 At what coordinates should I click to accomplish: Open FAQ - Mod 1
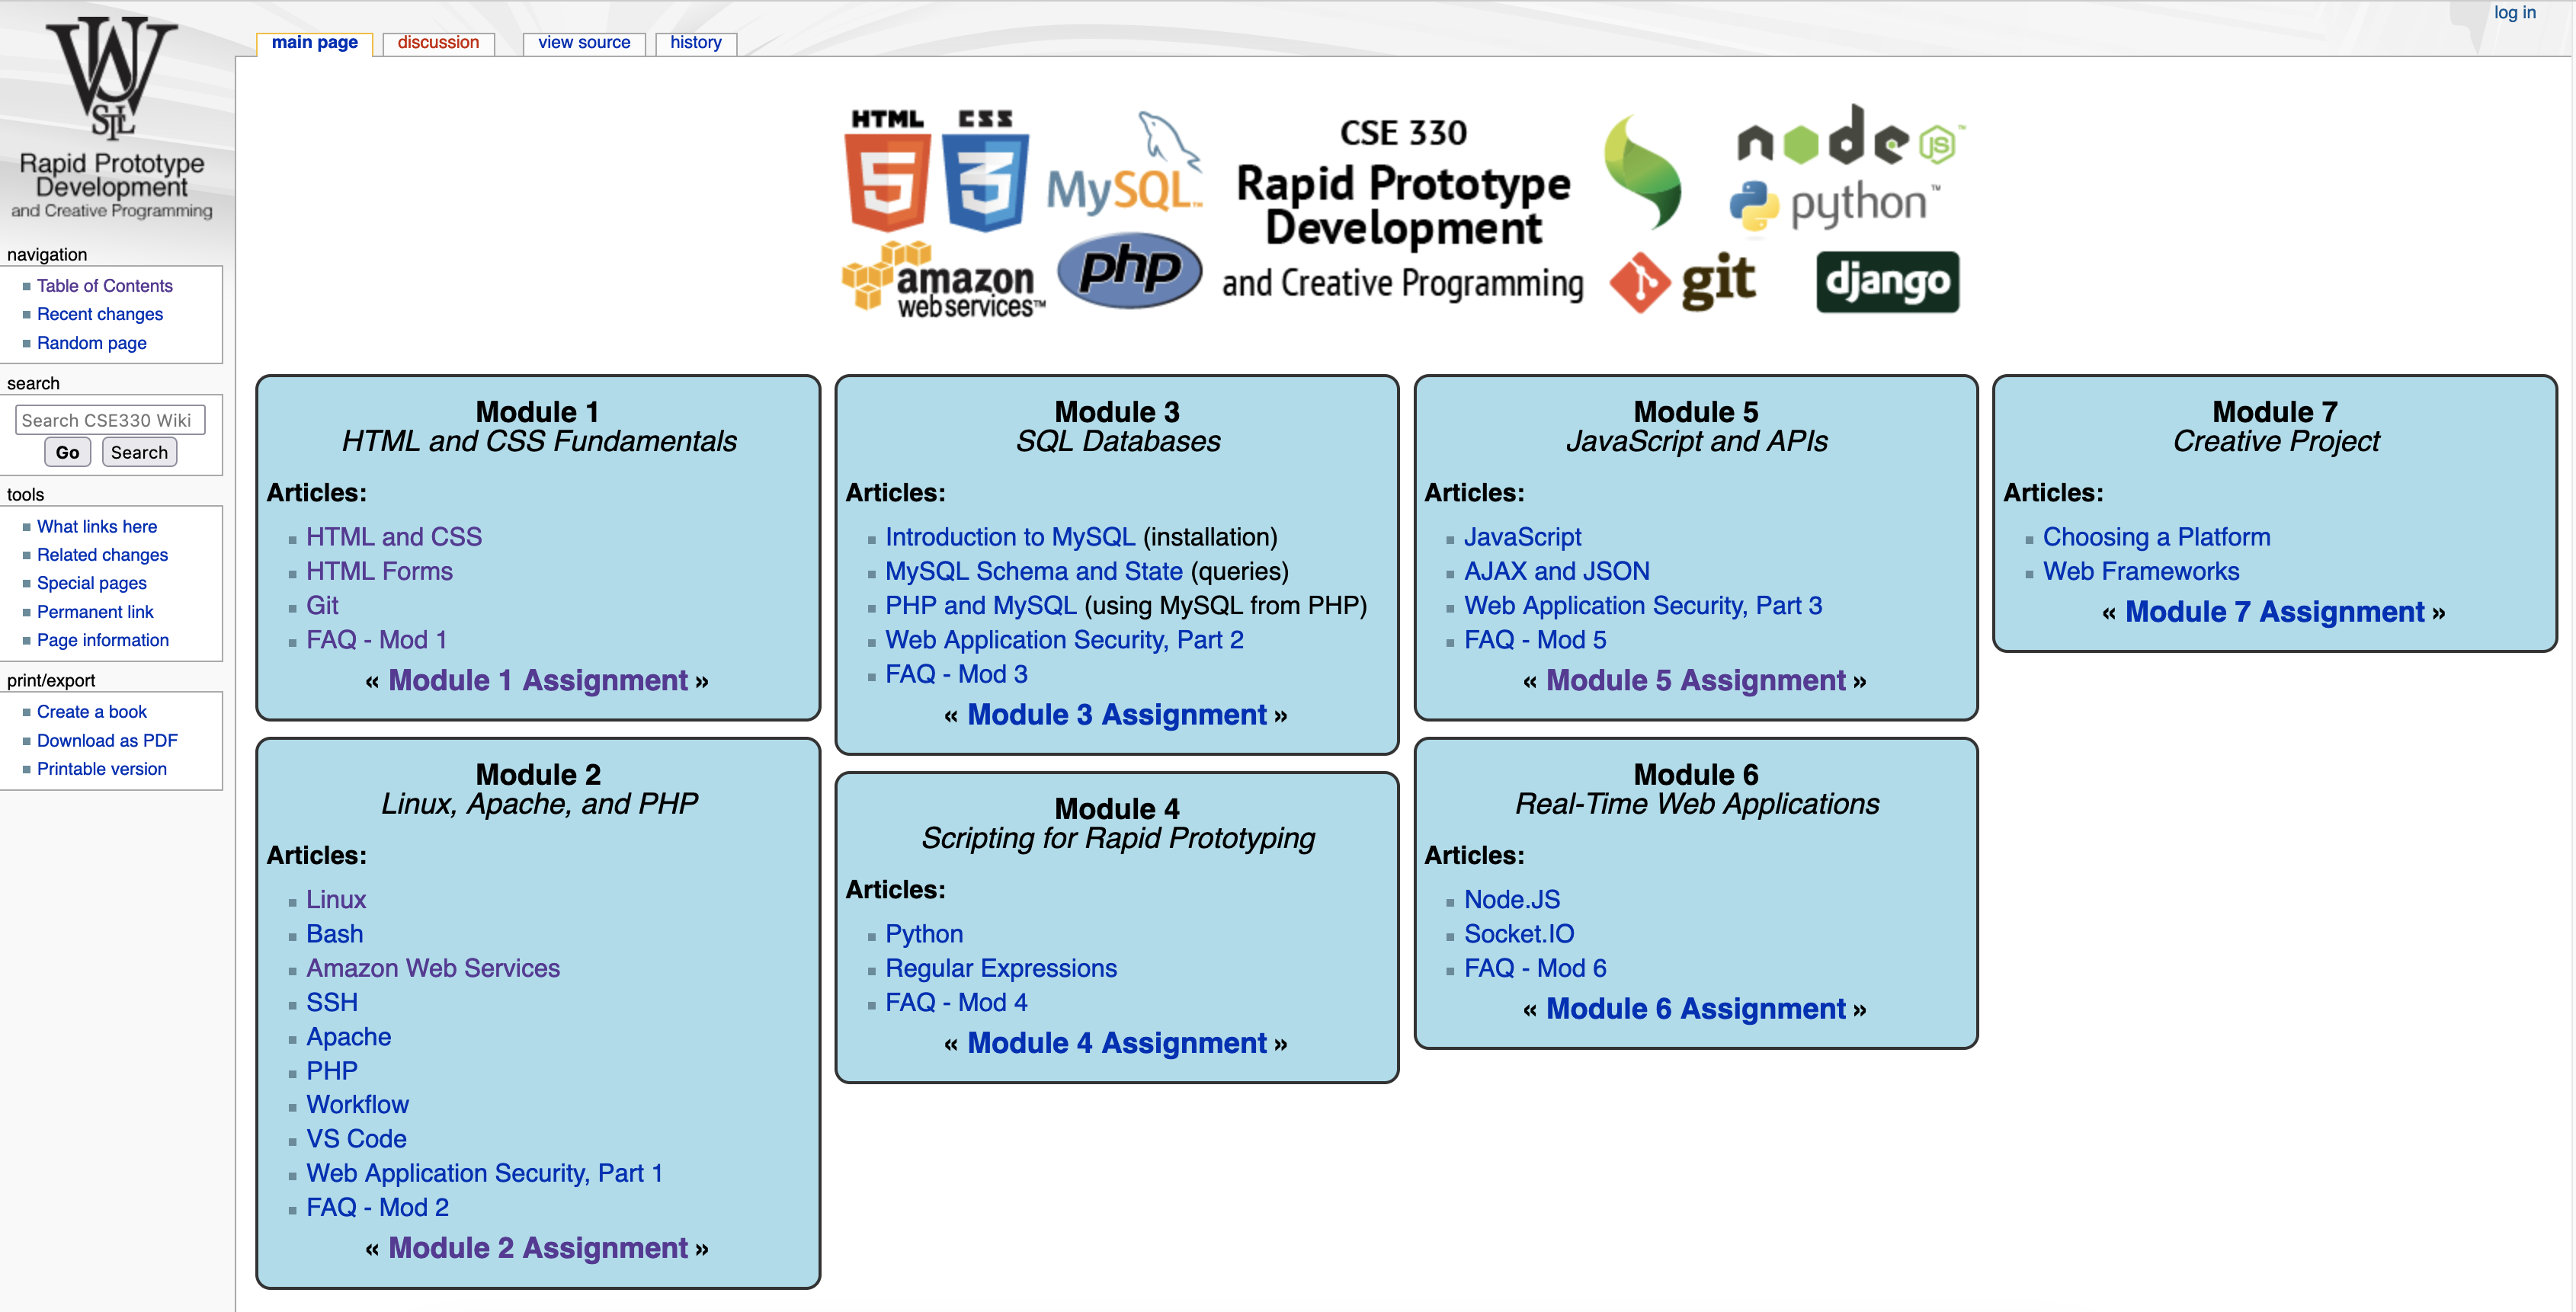pyautogui.click(x=377, y=640)
